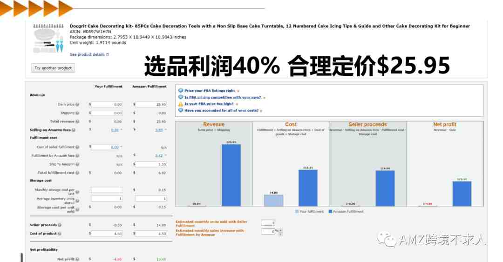The height and width of the screenshot is (262, 503).
Task: Expand Cost of seller fulfillment details arrow
Action: tap(121, 147)
